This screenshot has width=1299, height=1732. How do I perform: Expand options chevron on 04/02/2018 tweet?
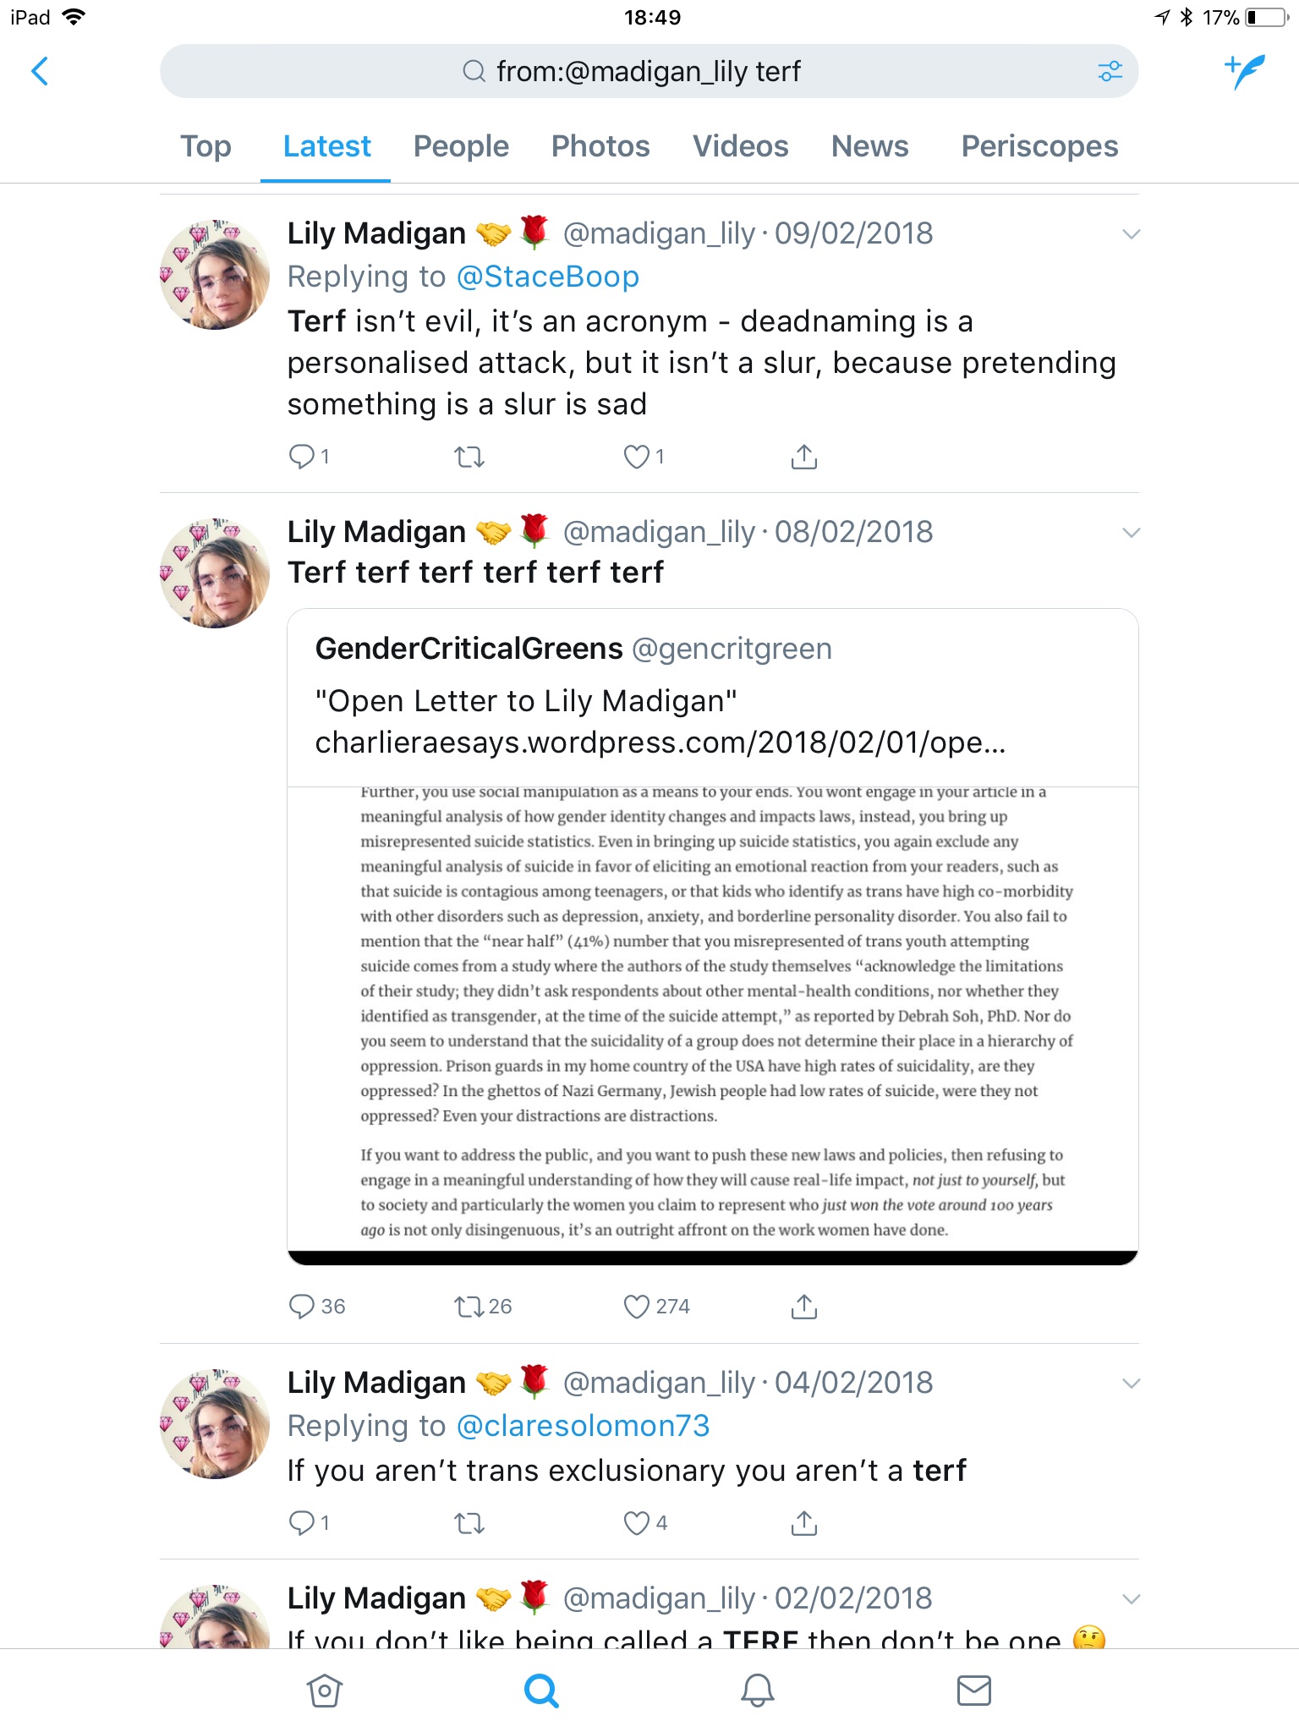click(x=1131, y=1384)
